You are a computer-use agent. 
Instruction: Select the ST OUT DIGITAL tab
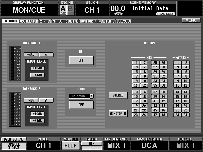pos(65,21)
